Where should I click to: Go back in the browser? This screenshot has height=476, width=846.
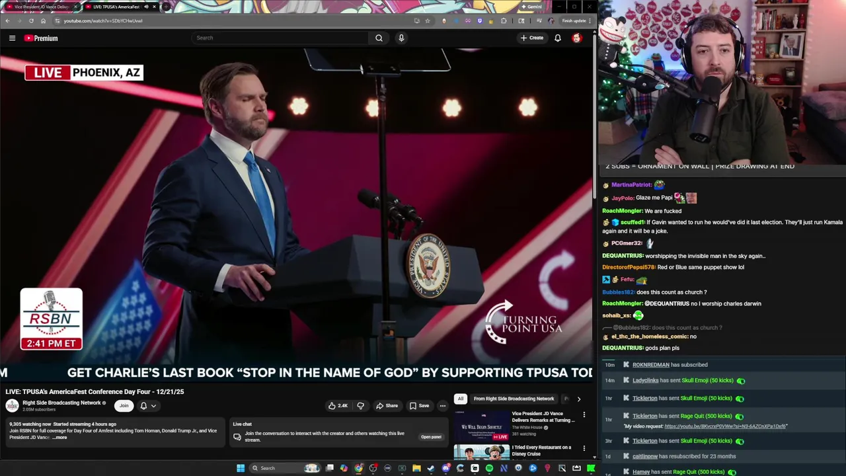click(7, 20)
